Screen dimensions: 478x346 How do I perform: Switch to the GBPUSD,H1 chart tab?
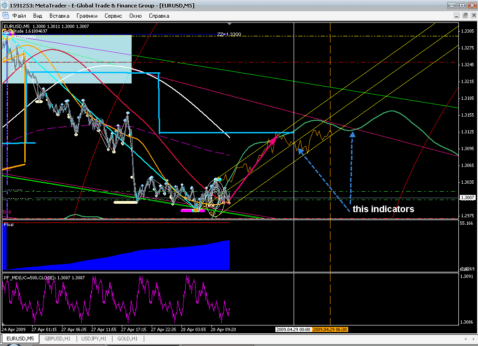pos(57,339)
